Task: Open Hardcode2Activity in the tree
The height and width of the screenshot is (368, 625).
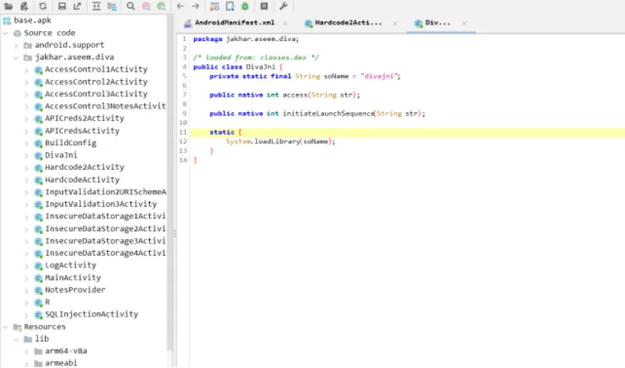Action: point(84,167)
